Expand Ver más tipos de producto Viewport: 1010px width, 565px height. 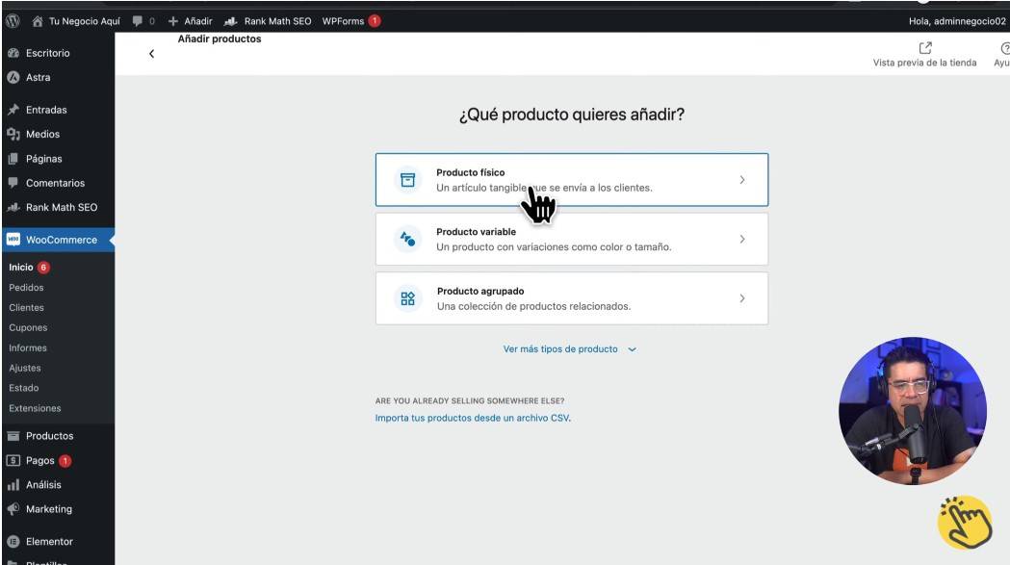point(569,349)
